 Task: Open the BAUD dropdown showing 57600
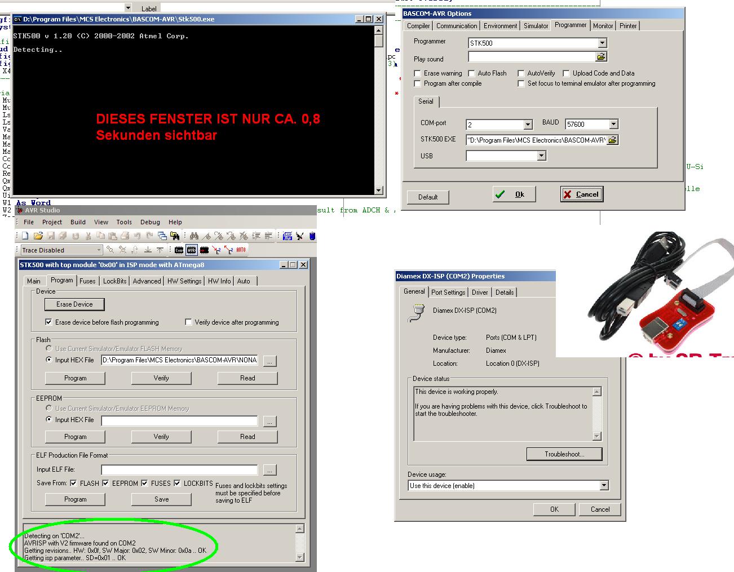613,124
